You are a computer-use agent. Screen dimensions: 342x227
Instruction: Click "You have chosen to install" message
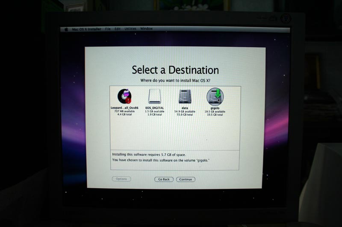pyautogui.click(x=161, y=160)
